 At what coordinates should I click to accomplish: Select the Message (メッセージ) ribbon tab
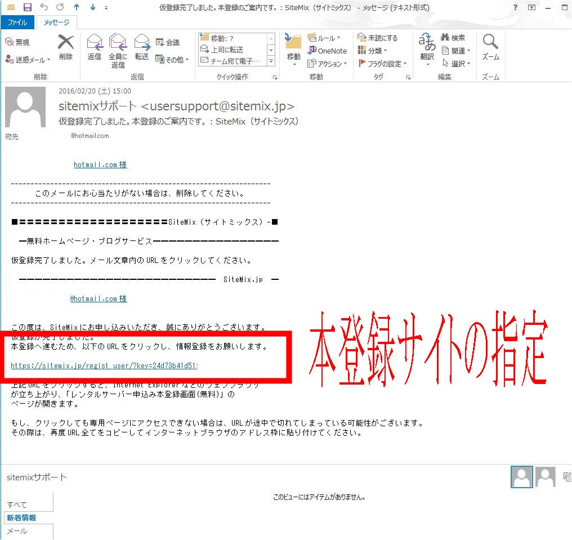(57, 23)
